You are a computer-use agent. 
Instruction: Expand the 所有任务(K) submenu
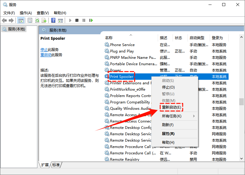point(171,116)
